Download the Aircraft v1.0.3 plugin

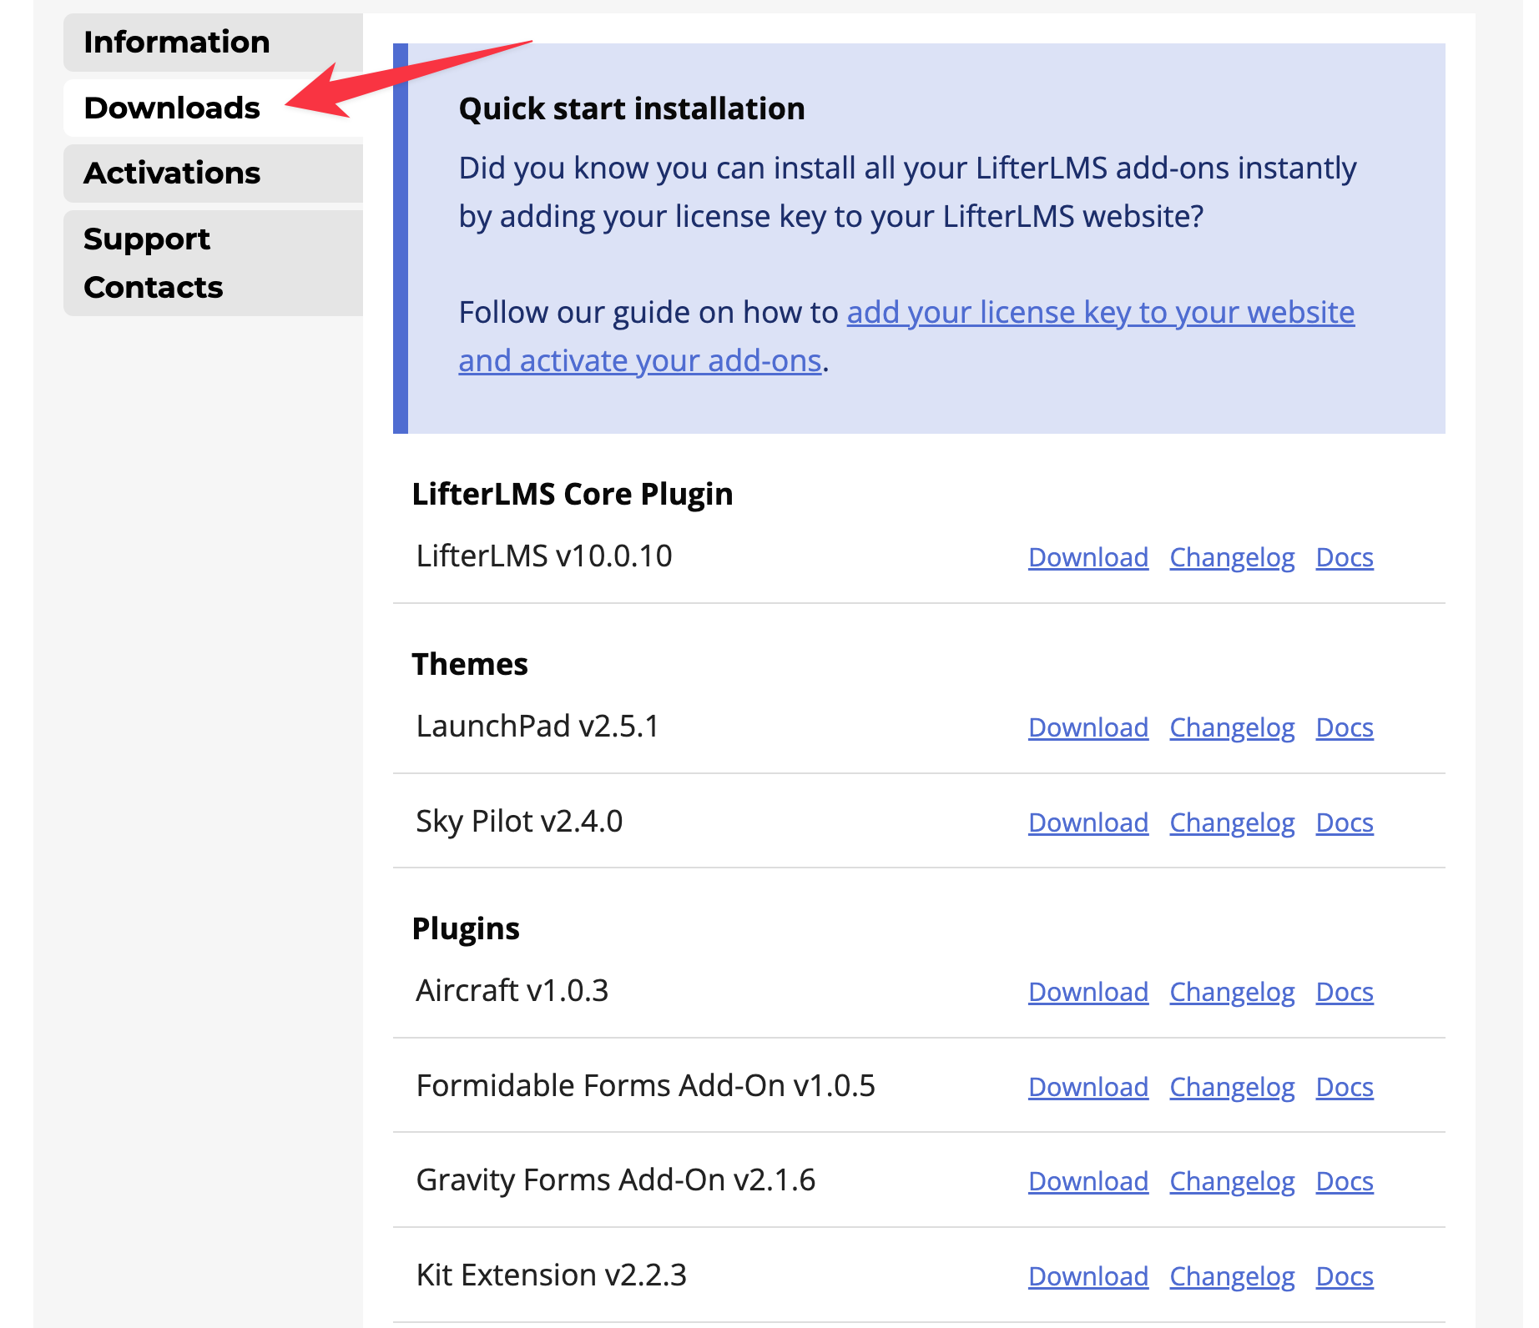coord(1088,992)
